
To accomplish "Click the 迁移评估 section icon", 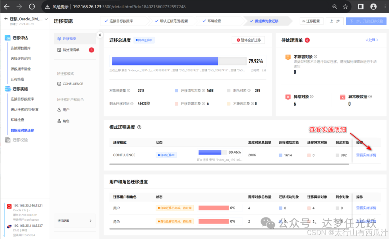I will (8, 38).
